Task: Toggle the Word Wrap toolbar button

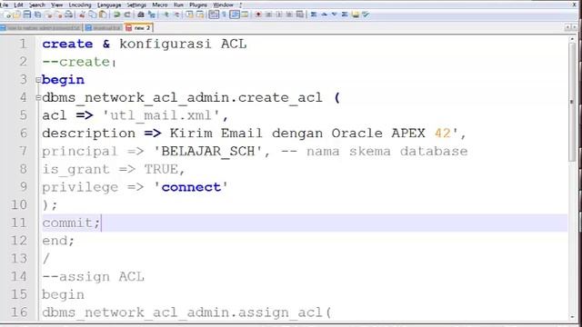Action: click(214, 15)
